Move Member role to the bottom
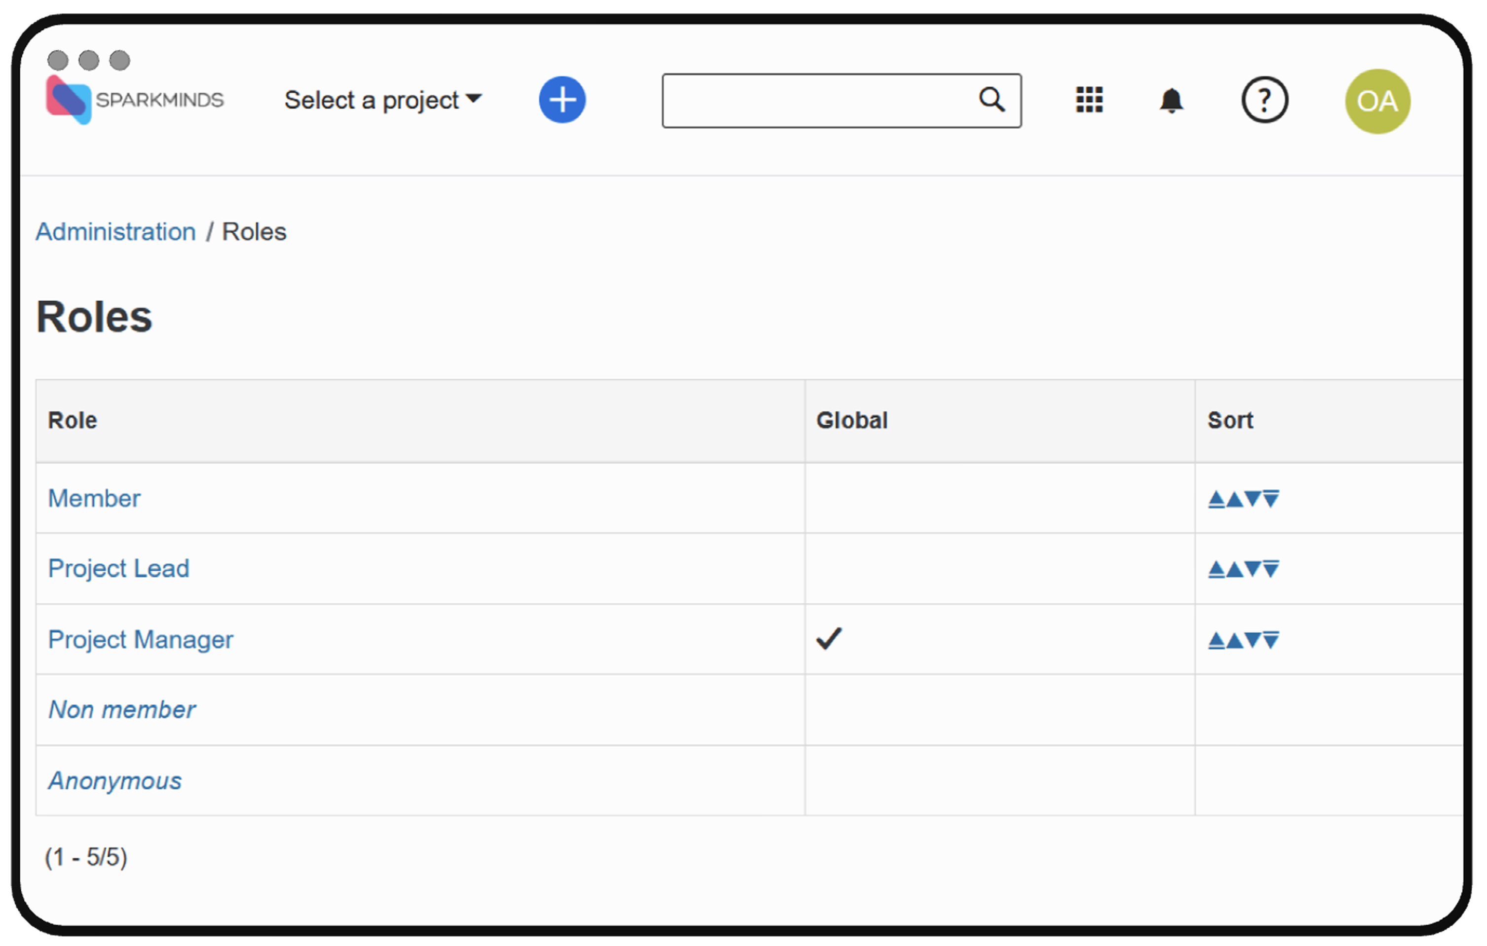Screen dimensions: 1487x946 [1271, 499]
